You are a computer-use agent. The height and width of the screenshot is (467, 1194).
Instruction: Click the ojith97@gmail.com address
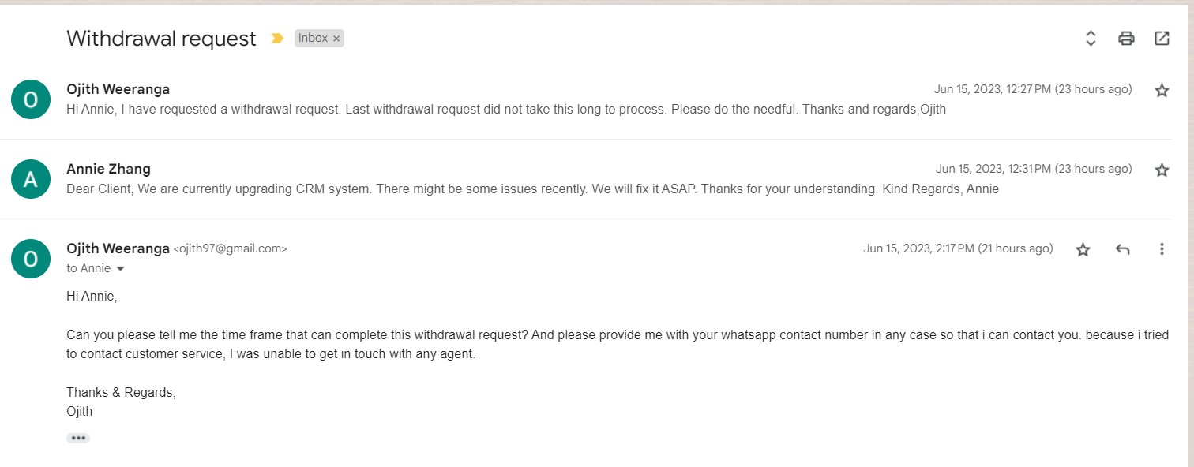pyautogui.click(x=230, y=248)
